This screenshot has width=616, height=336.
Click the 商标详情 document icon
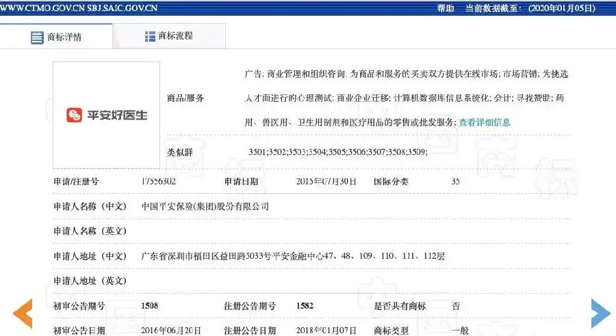37,38
